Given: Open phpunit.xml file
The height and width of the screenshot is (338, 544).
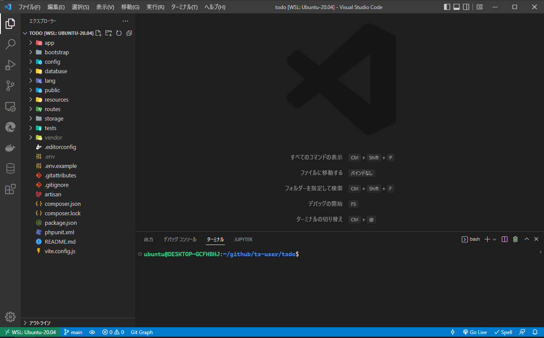Looking at the screenshot, I should (78, 232).
